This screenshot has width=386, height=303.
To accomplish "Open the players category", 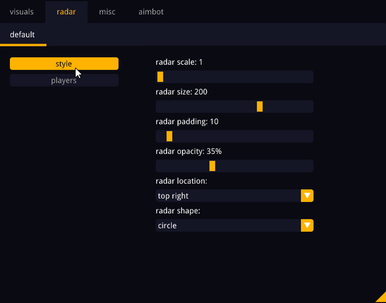I will [x=64, y=80].
